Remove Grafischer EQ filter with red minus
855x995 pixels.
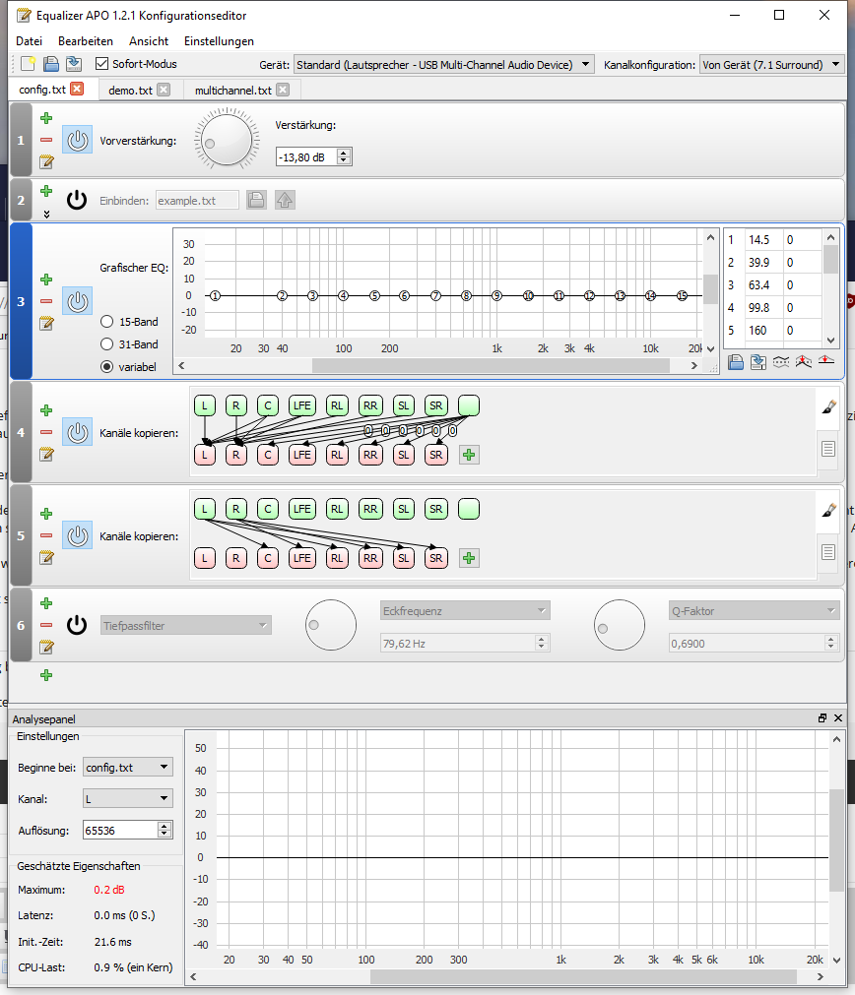[46, 301]
